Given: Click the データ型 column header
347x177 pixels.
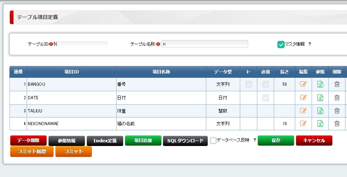Looking at the screenshot, I should [x=223, y=72].
